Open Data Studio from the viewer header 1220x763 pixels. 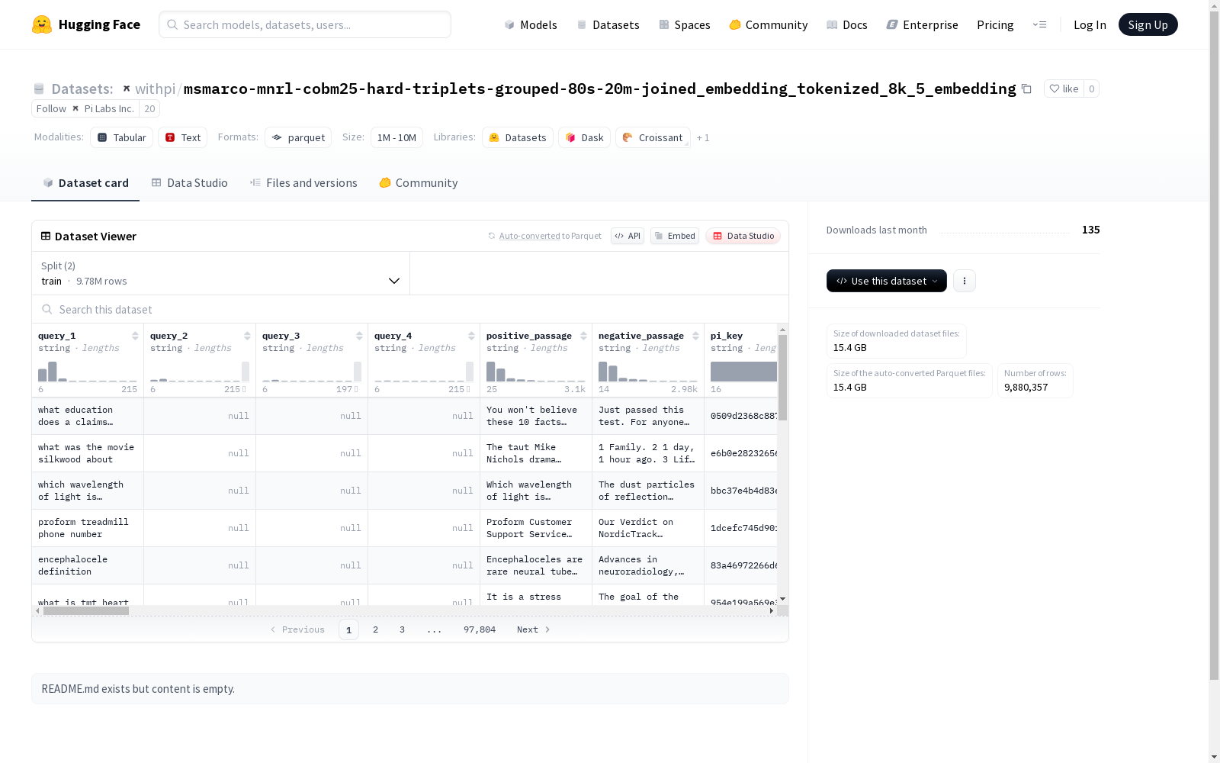pos(743,236)
